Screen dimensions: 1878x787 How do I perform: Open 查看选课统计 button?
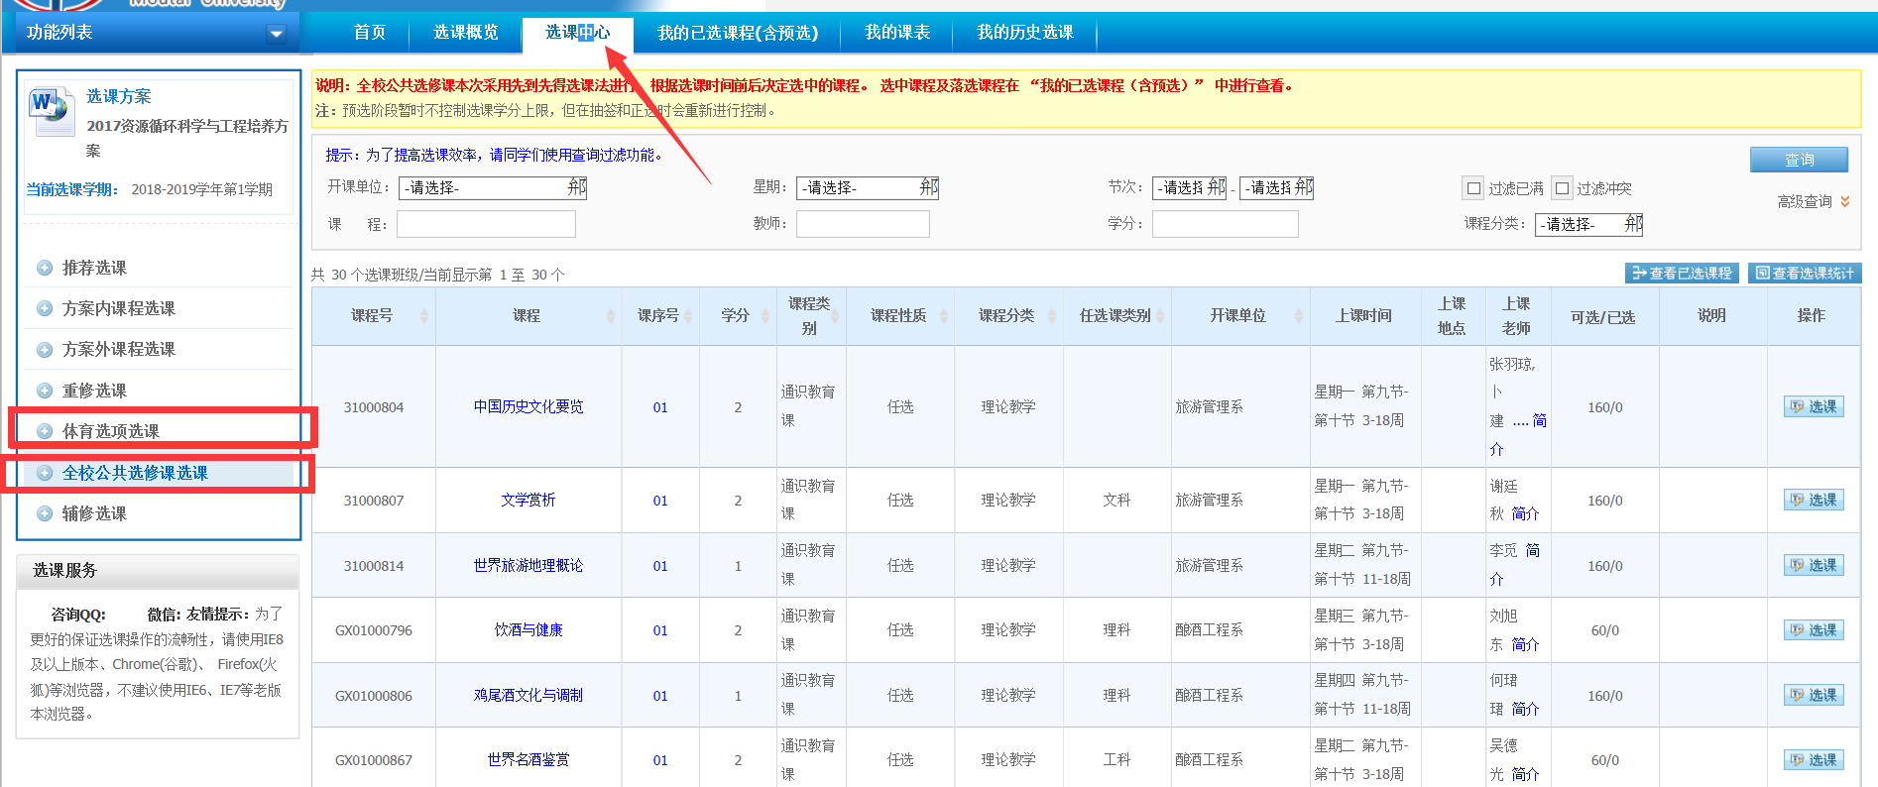click(1805, 273)
